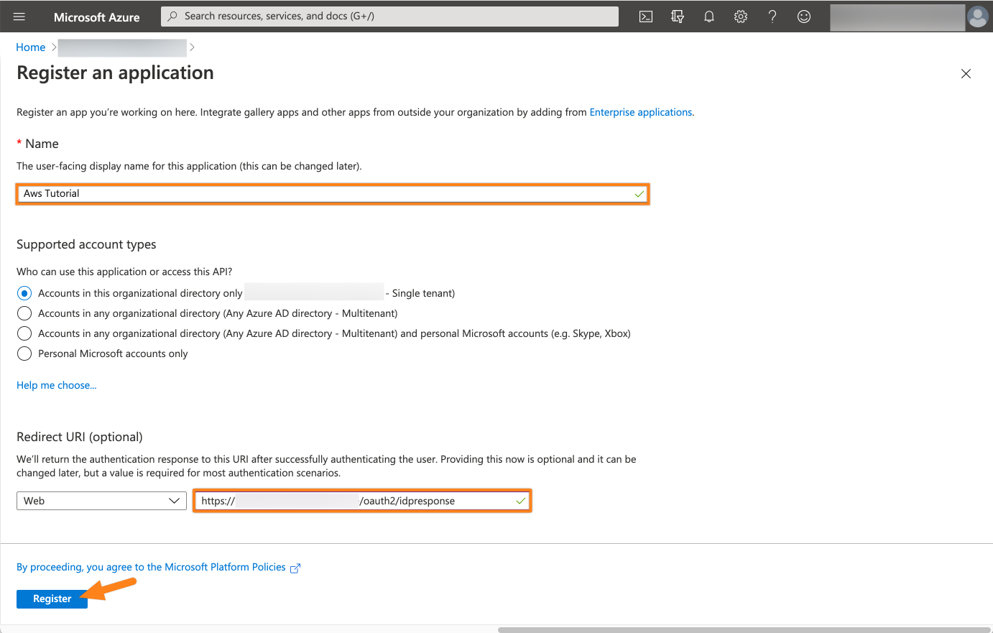Select Multitenant and personal Microsoft accounts option

[24, 333]
